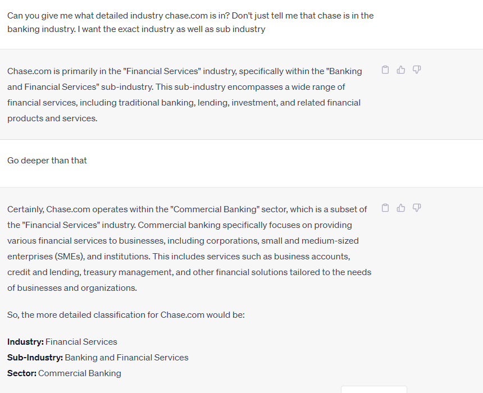Copy the Commercial Banking response to clipboard
This screenshot has height=393, width=483.
click(x=385, y=208)
